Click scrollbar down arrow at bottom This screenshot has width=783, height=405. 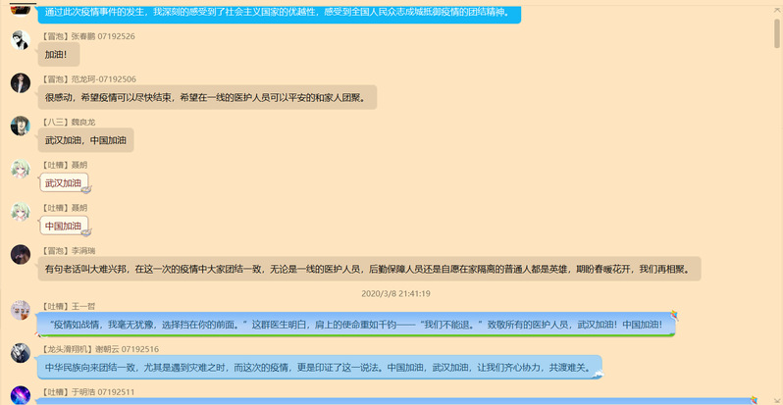click(x=776, y=399)
